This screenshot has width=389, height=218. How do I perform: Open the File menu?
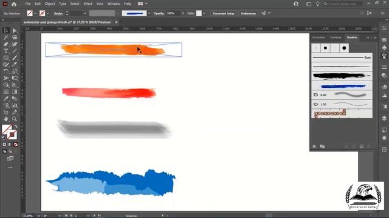[28, 4]
